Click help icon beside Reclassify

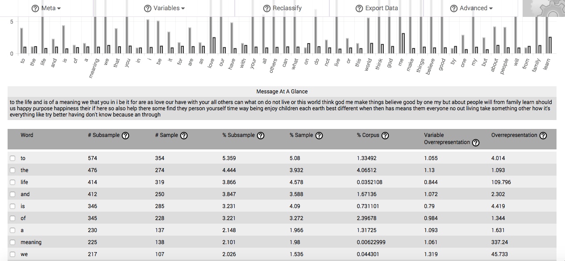click(x=267, y=8)
